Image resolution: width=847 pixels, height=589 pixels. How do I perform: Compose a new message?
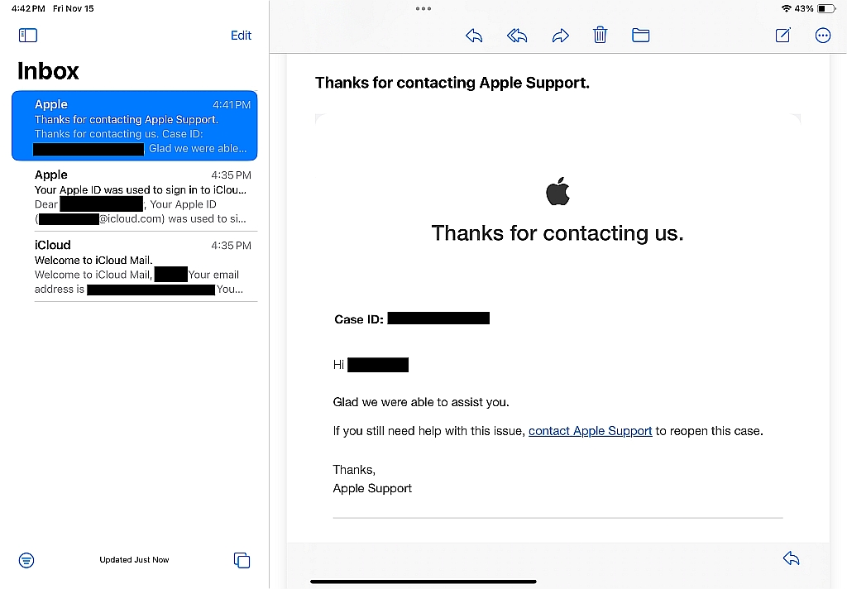click(x=782, y=36)
